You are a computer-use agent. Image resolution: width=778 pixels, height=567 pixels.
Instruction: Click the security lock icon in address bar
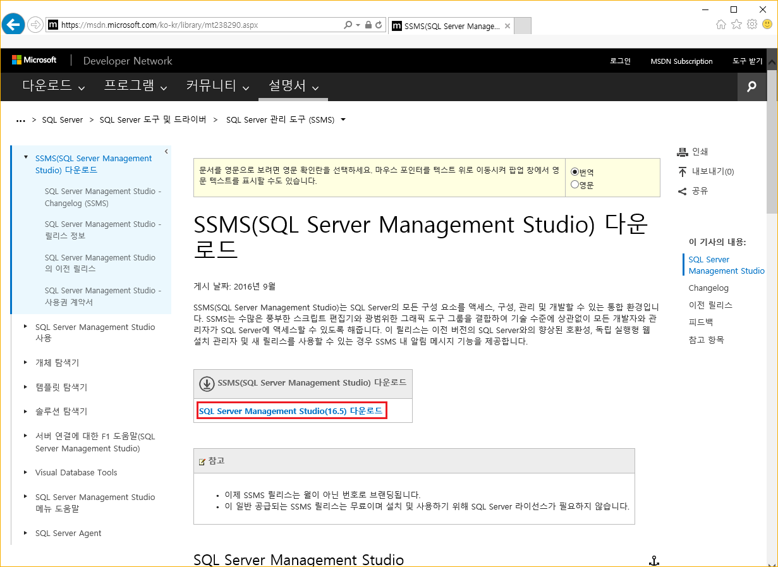pos(368,25)
